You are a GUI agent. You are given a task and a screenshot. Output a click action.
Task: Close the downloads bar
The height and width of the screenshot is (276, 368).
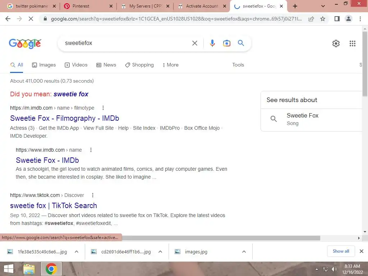tap(362, 251)
